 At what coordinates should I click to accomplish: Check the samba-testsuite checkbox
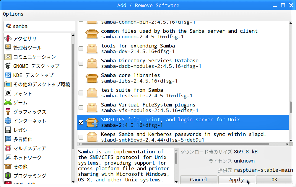pyautogui.click(x=81, y=93)
